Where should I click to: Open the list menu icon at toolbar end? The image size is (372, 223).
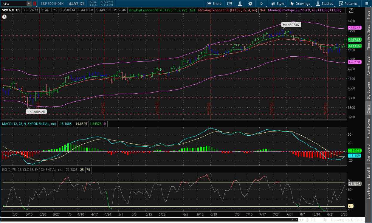point(367,4)
